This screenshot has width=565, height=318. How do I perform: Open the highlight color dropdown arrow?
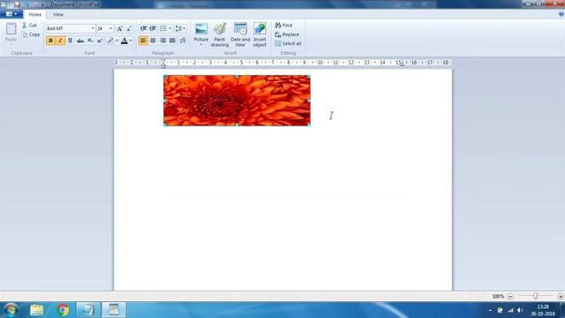117,41
